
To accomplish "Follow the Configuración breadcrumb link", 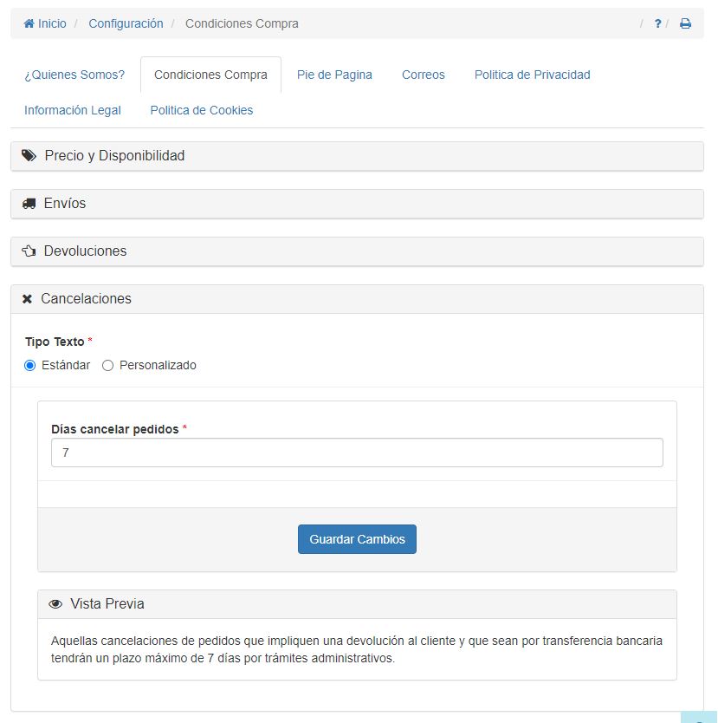I will point(126,24).
